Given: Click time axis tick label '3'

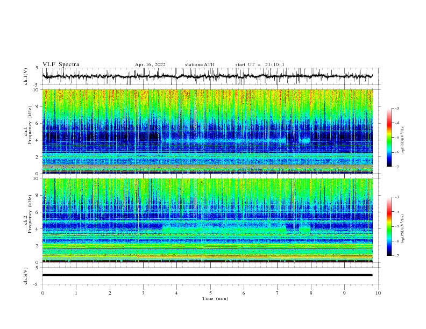Looking at the screenshot, I should (x=143, y=293).
